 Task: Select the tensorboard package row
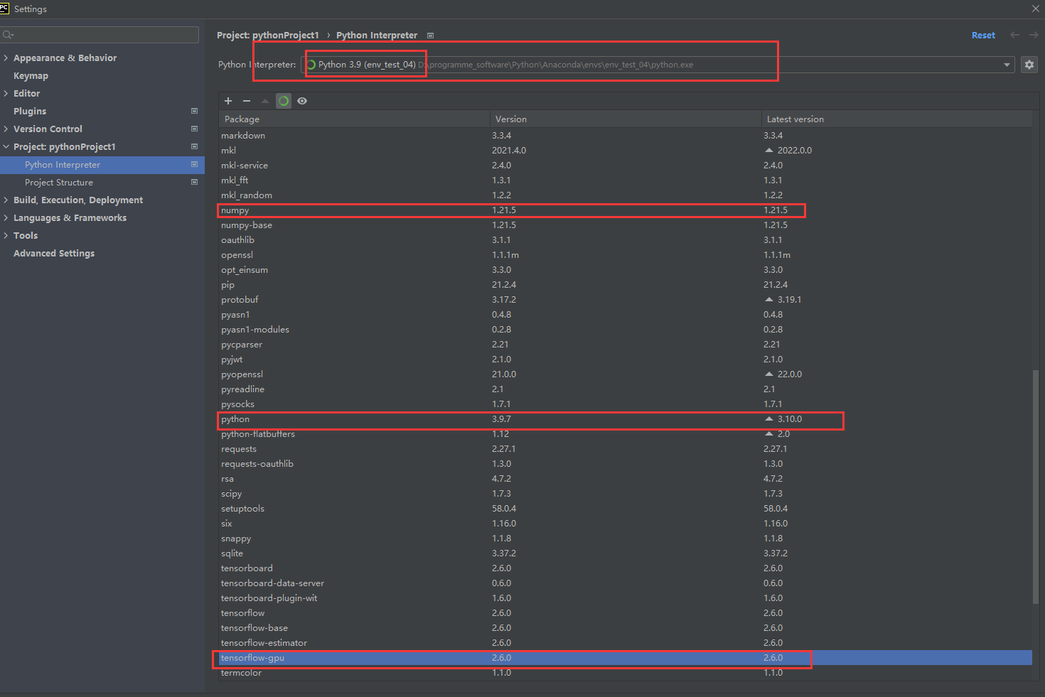[626, 568]
